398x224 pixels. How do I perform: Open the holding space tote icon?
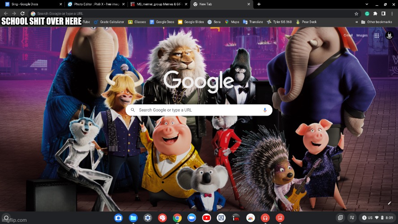coord(340,218)
